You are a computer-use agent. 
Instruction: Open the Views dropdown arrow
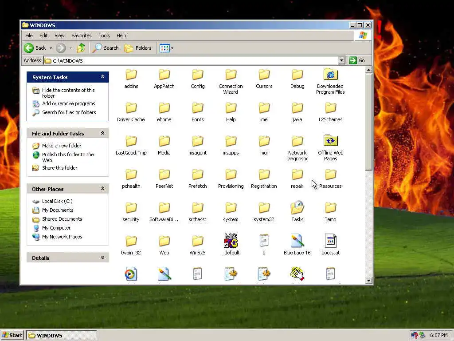(172, 48)
